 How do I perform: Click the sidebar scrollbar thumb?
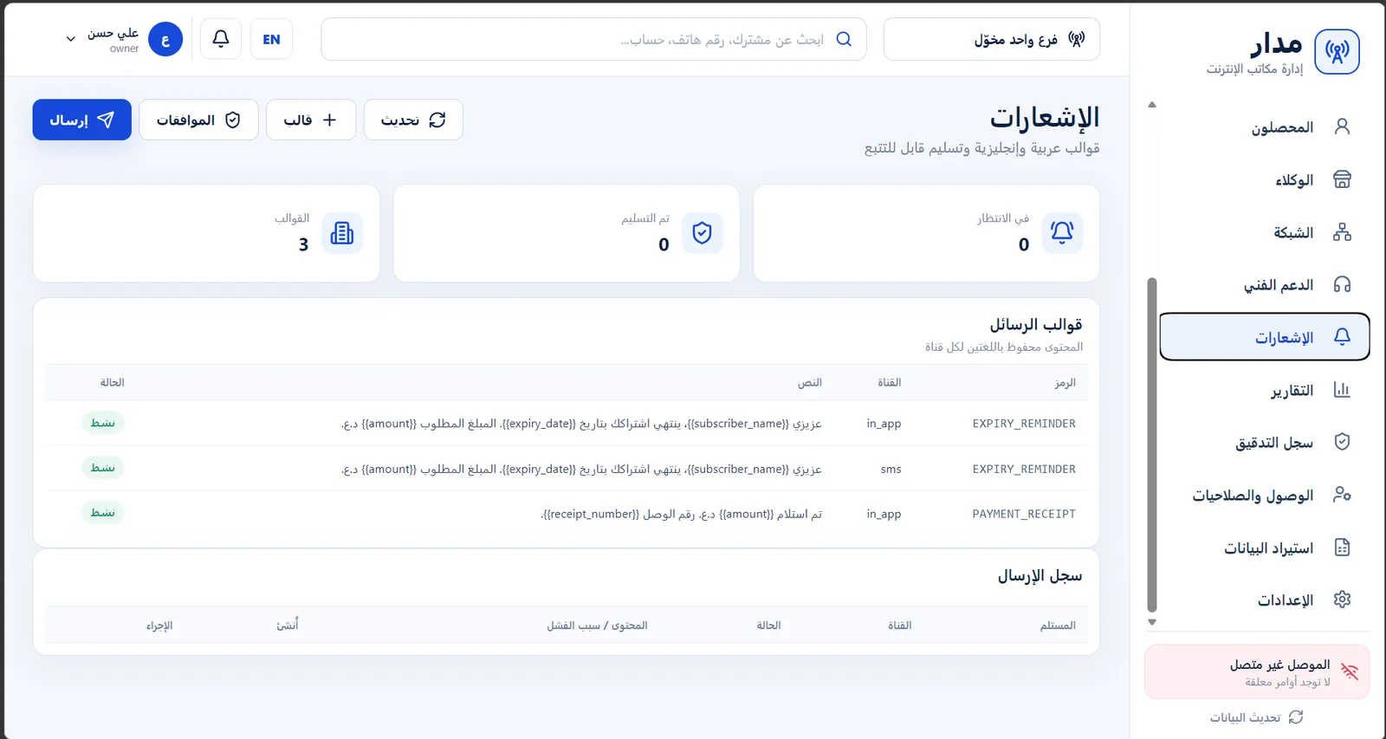click(1152, 445)
